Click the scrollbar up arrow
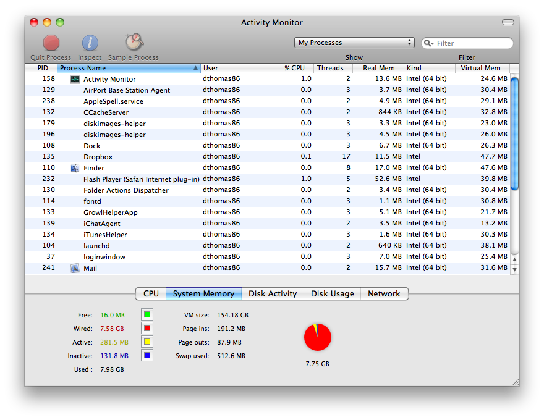Image resolution: width=544 pixels, height=420 pixels. 515,259
